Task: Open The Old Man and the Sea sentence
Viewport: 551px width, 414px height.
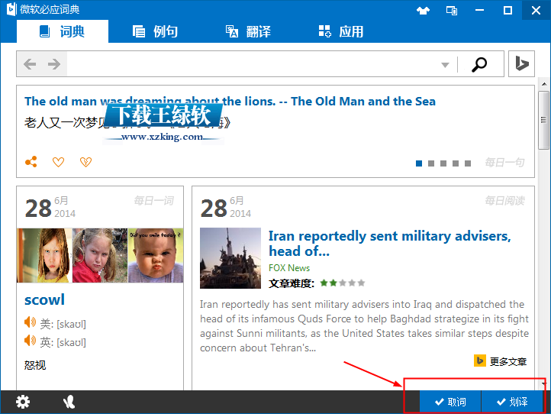Action: coord(230,102)
